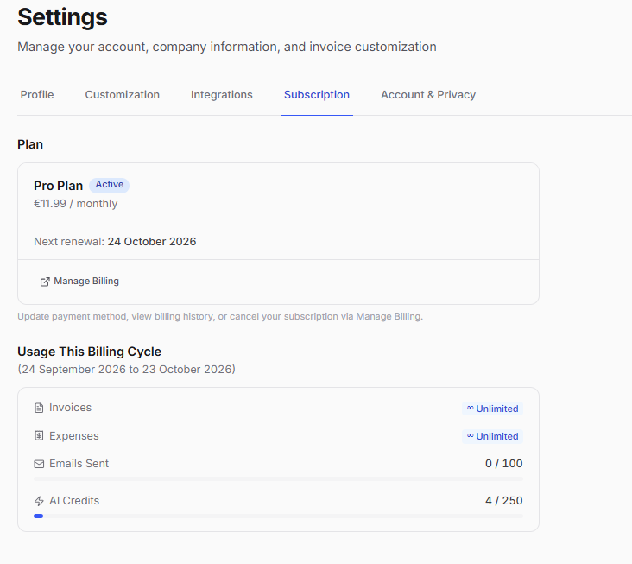Click the billing cycle date range text
The width and height of the screenshot is (632, 564).
click(126, 370)
